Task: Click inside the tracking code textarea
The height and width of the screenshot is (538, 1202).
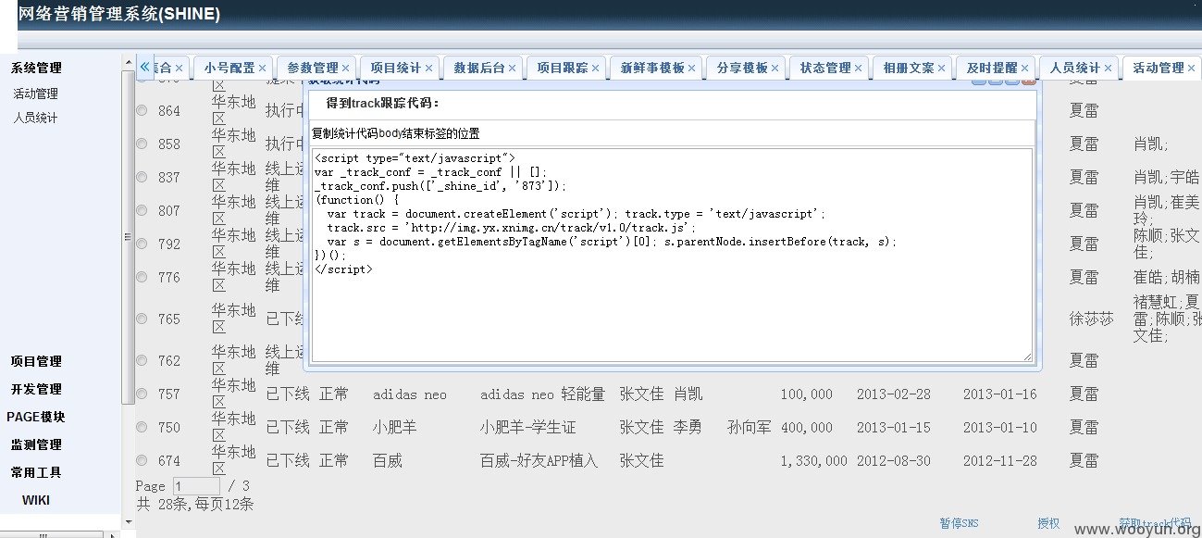Action: (672, 255)
